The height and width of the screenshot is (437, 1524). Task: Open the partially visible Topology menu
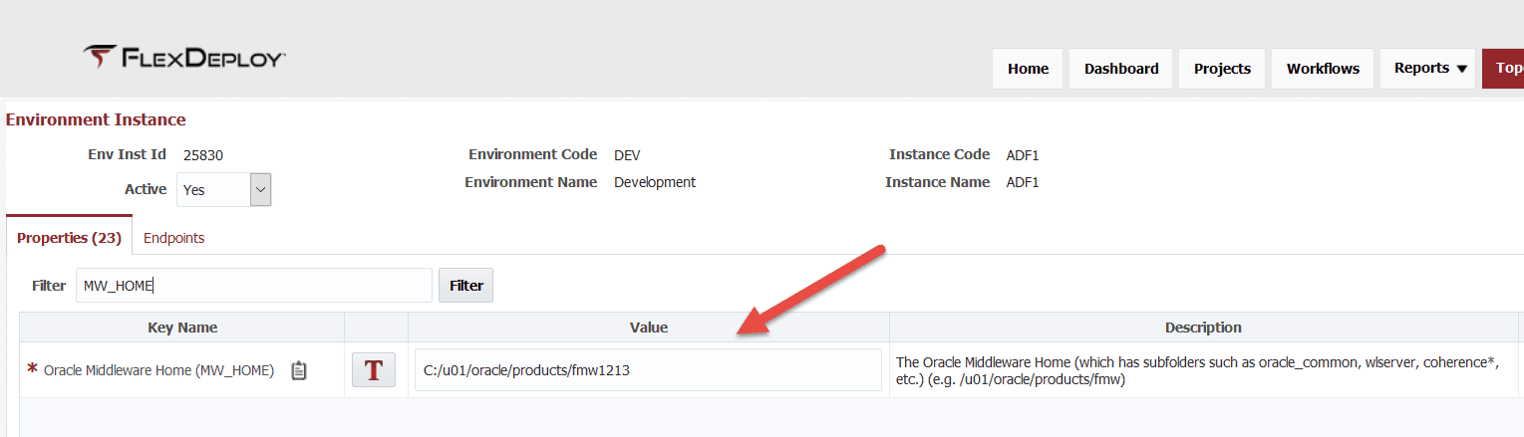pyautogui.click(x=1503, y=69)
